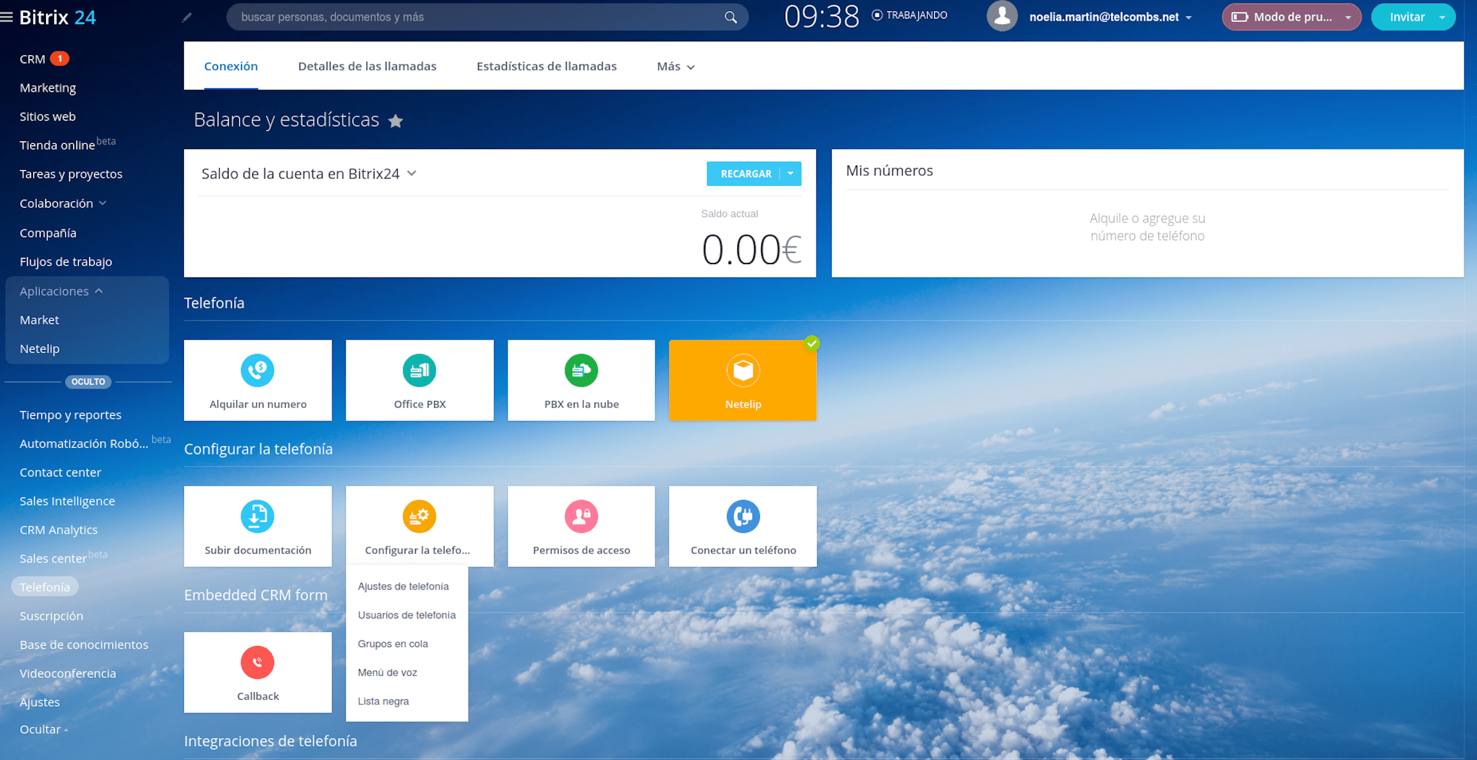The width and height of the screenshot is (1477, 760).
Task: Collapse the Aplicaciones sidebar section
Action: point(61,291)
